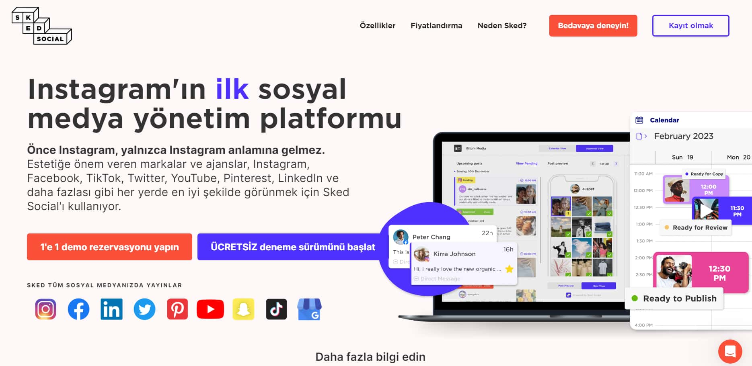Click the 12:00 PM purple calendar event
The width and height of the screenshot is (752, 366).
(695, 189)
